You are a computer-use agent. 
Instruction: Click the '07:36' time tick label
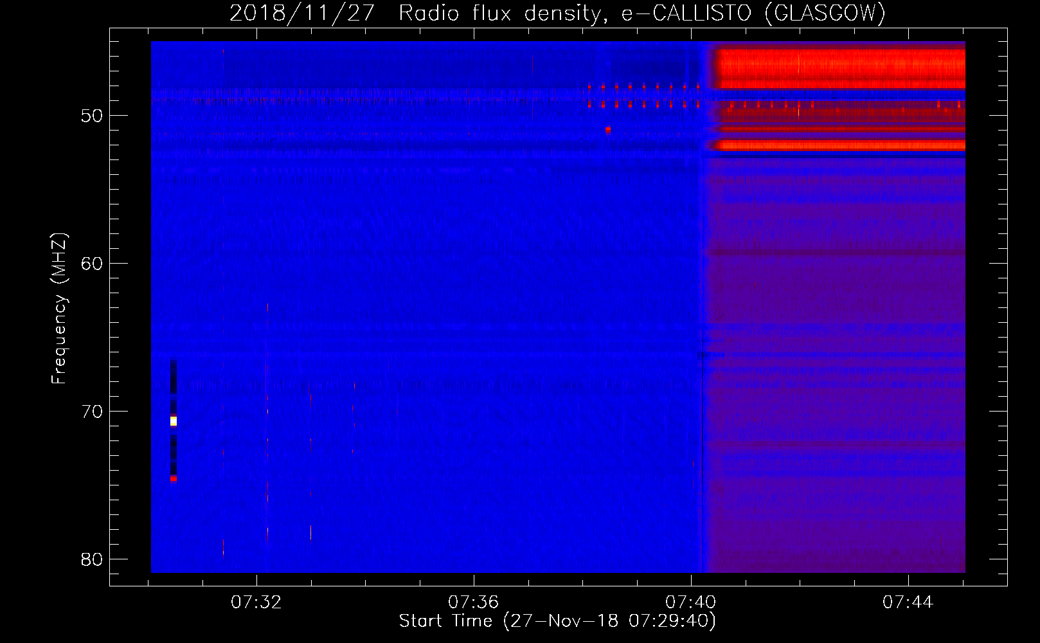click(474, 602)
